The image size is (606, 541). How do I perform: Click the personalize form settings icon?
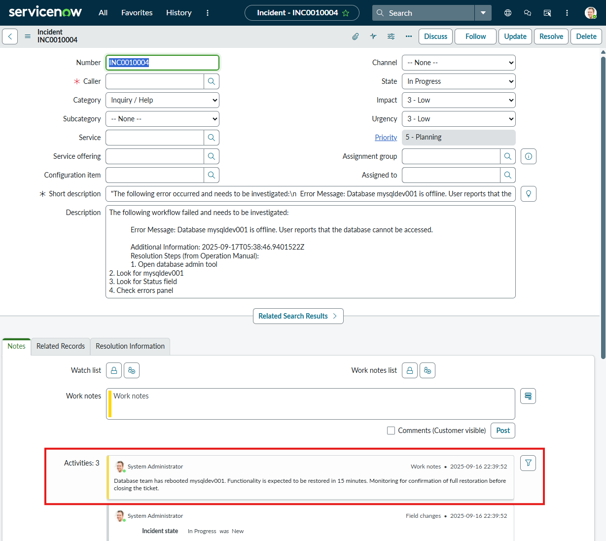391,36
